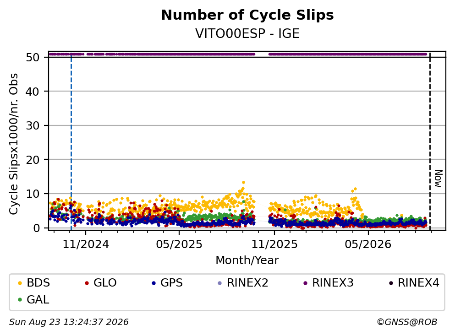Viewport: 455px width, 336px height.
Task: Click the BDS legend entry
Action: [x=33, y=282]
